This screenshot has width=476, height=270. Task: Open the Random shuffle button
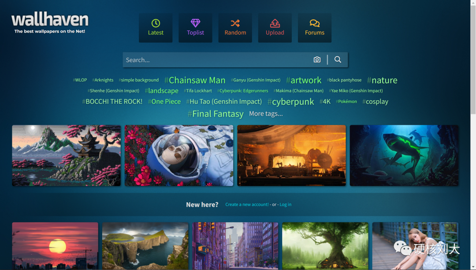(x=235, y=28)
